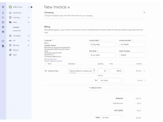Image resolution: width=163 pixels, height=122 pixels.
Task: Click the Reports chart icon
Action: [10, 50]
